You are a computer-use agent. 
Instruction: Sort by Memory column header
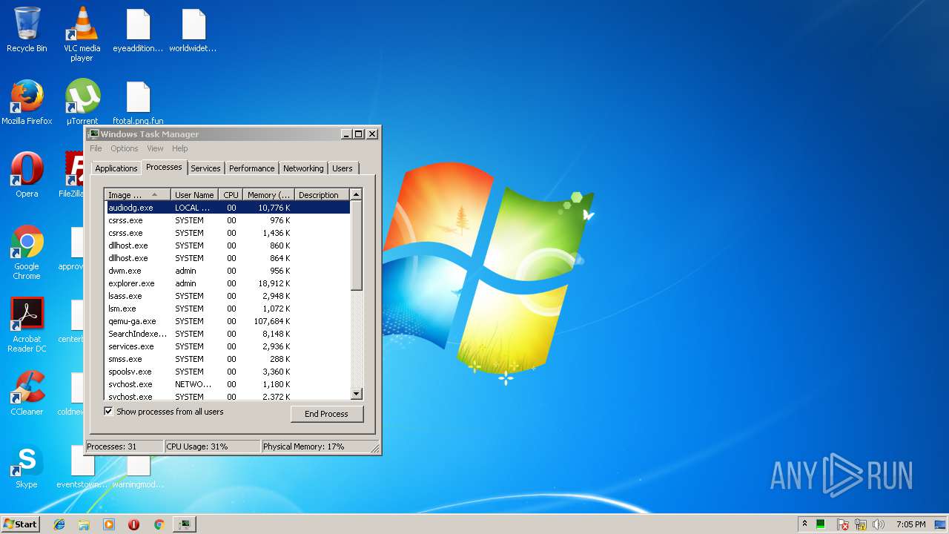coord(268,195)
